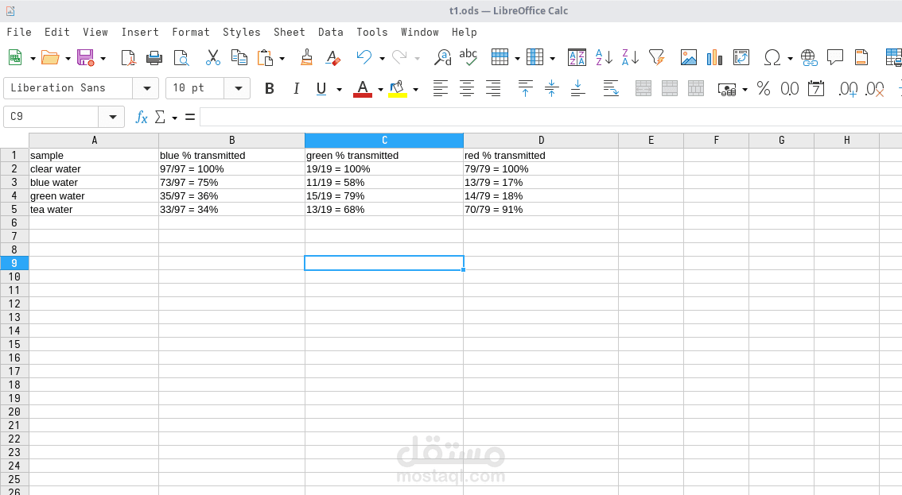The image size is (902, 495).
Task: Cut selection with the scissors icon
Action: tap(213, 57)
